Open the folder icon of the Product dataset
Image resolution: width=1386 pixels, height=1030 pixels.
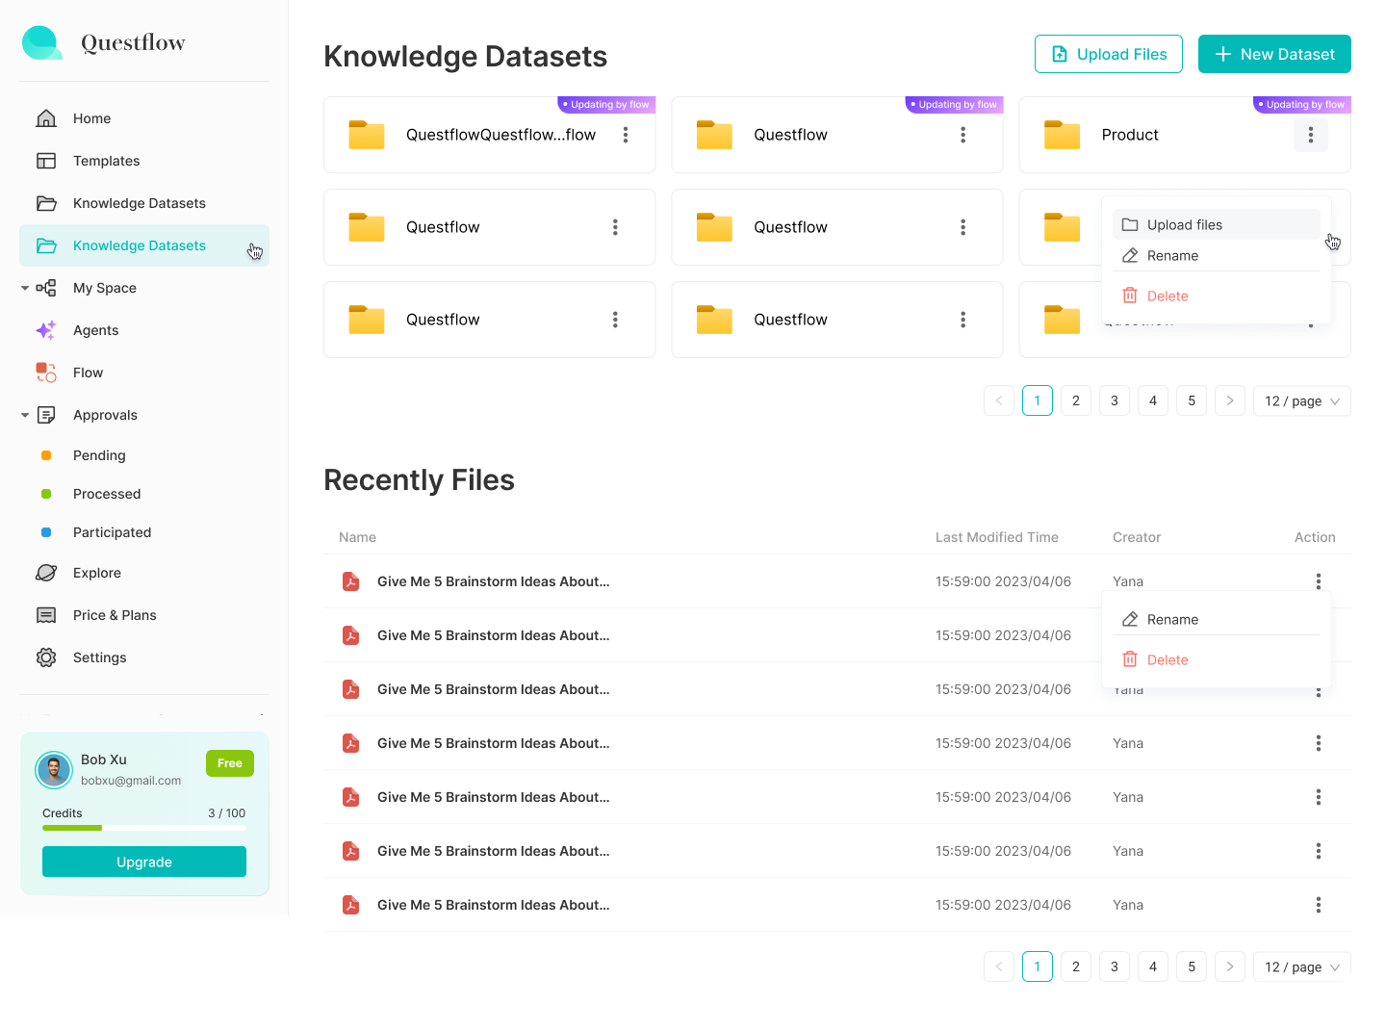coord(1062,135)
